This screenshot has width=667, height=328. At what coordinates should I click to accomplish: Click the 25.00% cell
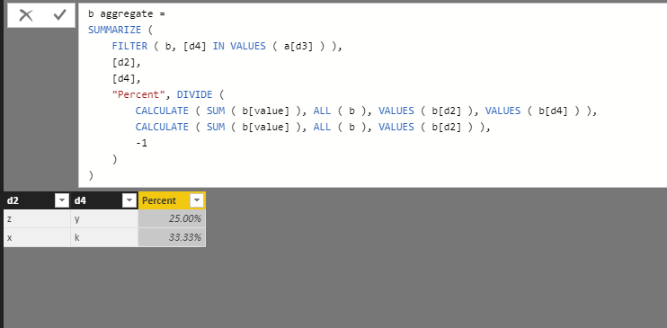point(172,218)
